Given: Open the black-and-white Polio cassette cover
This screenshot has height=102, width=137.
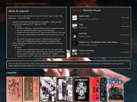Looking at the screenshot, I should pos(48,89).
